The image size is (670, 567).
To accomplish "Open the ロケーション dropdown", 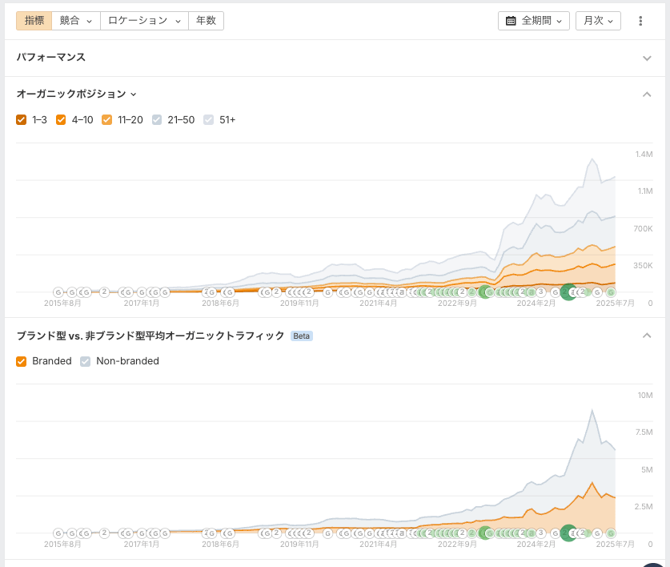I will click(145, 21).
